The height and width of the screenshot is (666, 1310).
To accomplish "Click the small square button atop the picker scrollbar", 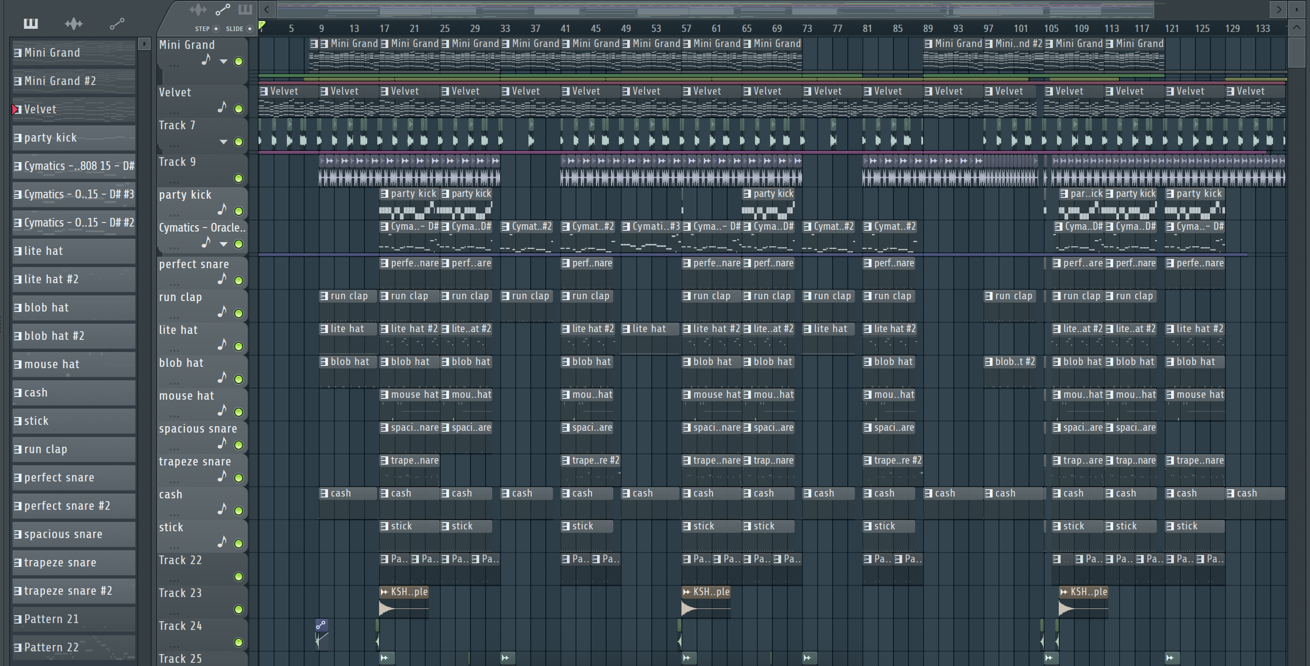I will tap(144, 44).
